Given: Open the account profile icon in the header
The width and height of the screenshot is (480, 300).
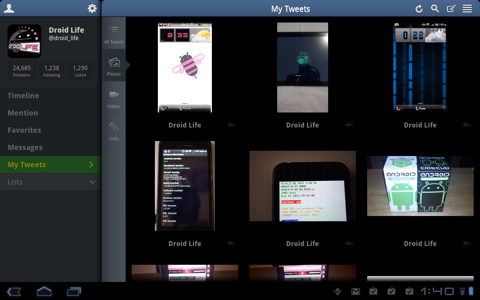Looking at the screenshot, I should [9, 8].
